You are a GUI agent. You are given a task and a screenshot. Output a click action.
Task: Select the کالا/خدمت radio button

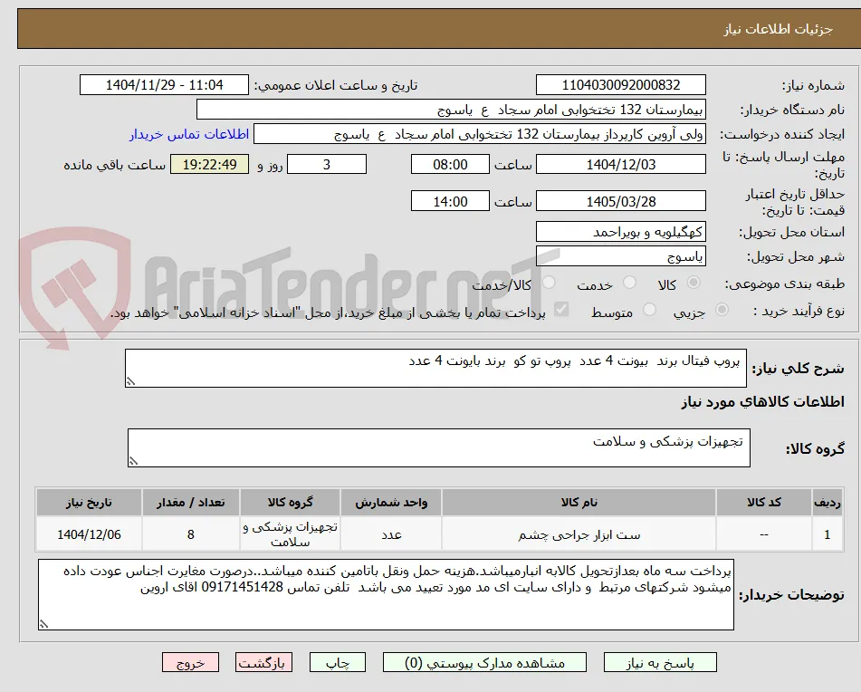[549, 283]
